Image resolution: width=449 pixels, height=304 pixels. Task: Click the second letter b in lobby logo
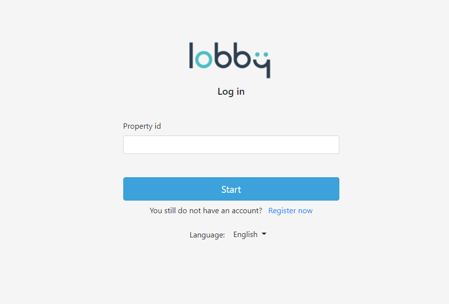coord(243,55)
